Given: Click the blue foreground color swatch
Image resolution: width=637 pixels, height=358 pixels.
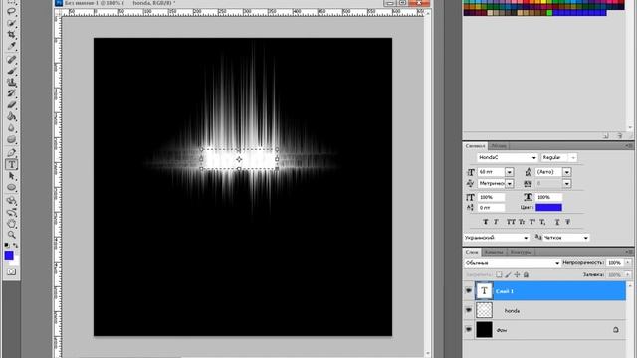Looking at the screenshot, I should 9,255.
